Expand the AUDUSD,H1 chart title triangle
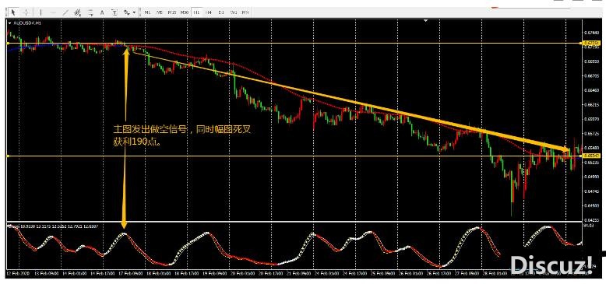Image resolution: width=606 pixels, height=284 pixels. click(10, 23)
